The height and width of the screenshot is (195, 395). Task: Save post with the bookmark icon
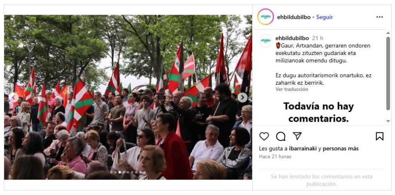coord(379,136)
